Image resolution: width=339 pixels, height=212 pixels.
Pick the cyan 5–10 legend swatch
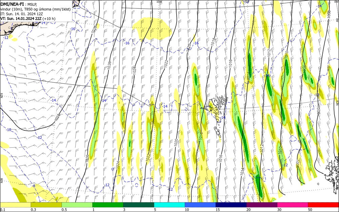point(169,205)
